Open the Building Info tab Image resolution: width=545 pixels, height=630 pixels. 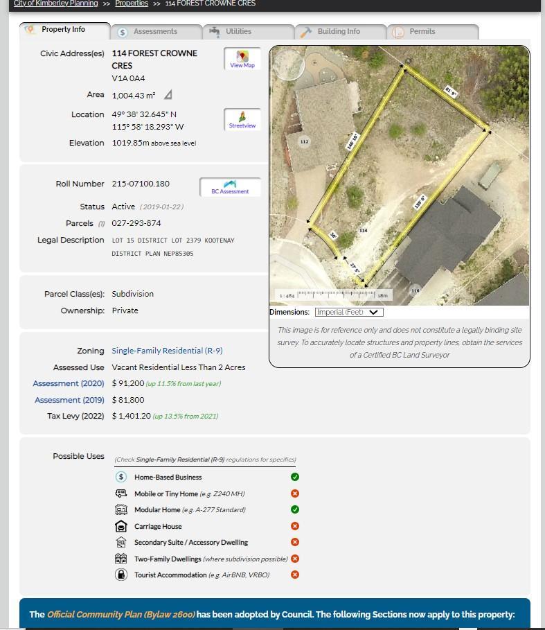[339, 32]
